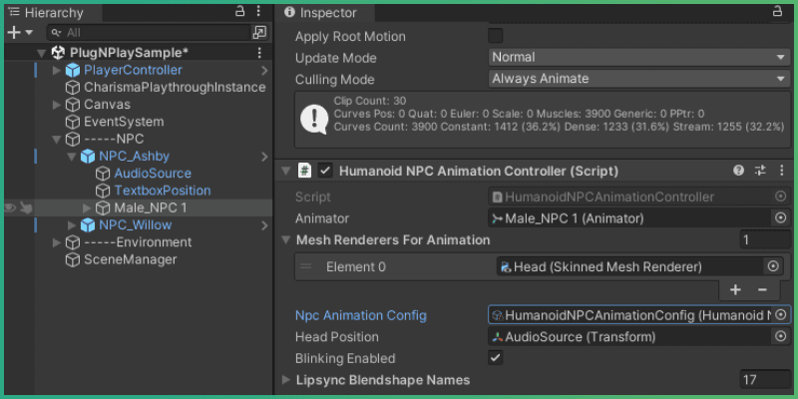Open the component's three-dot context menu
The height and width of the screenshot is (399, 798).
[x=781, y=171]
